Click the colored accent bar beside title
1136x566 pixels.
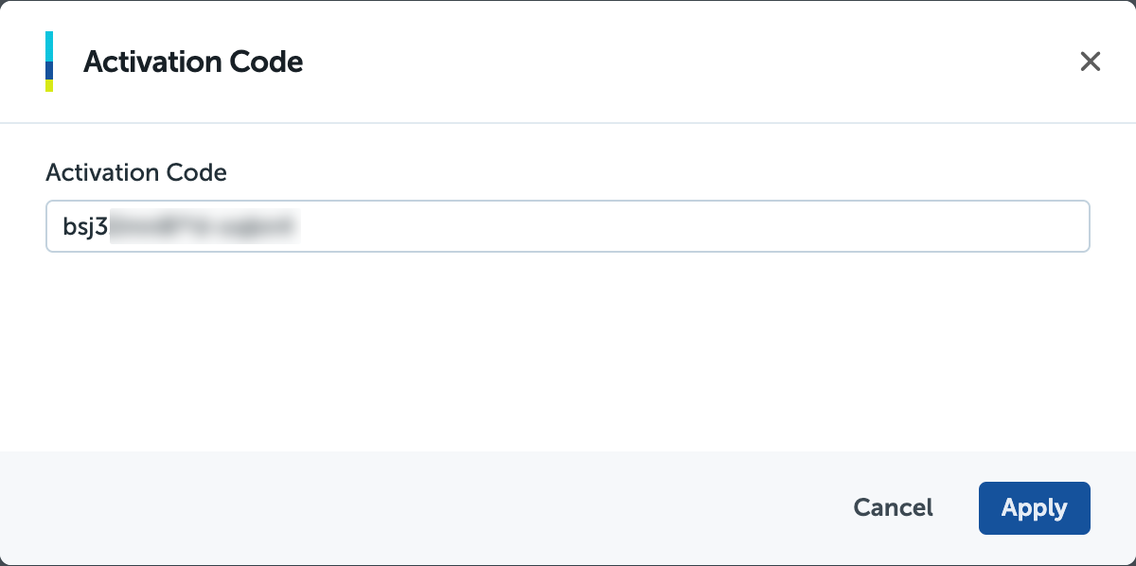pos(49,62)
